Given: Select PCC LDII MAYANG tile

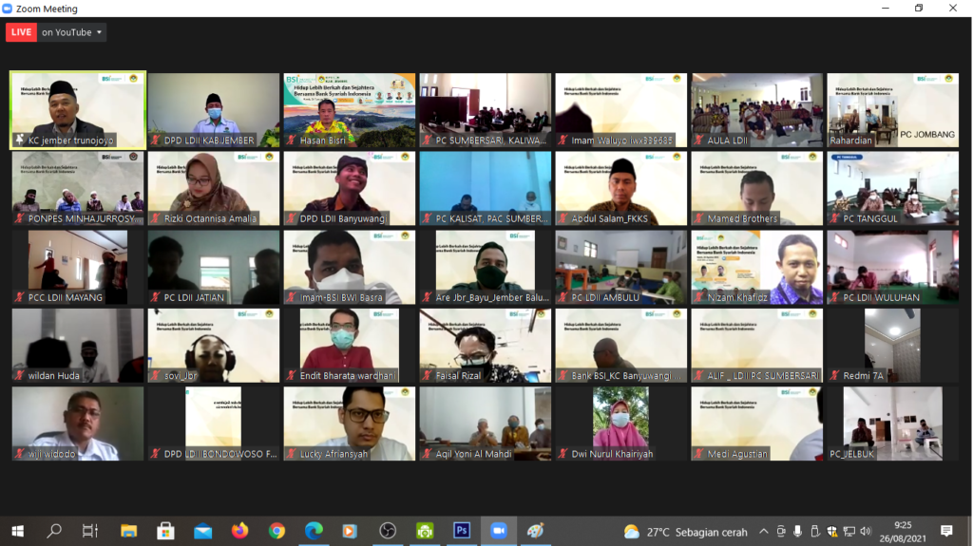Looking at the screenshot, I should [x=78, y=268].
